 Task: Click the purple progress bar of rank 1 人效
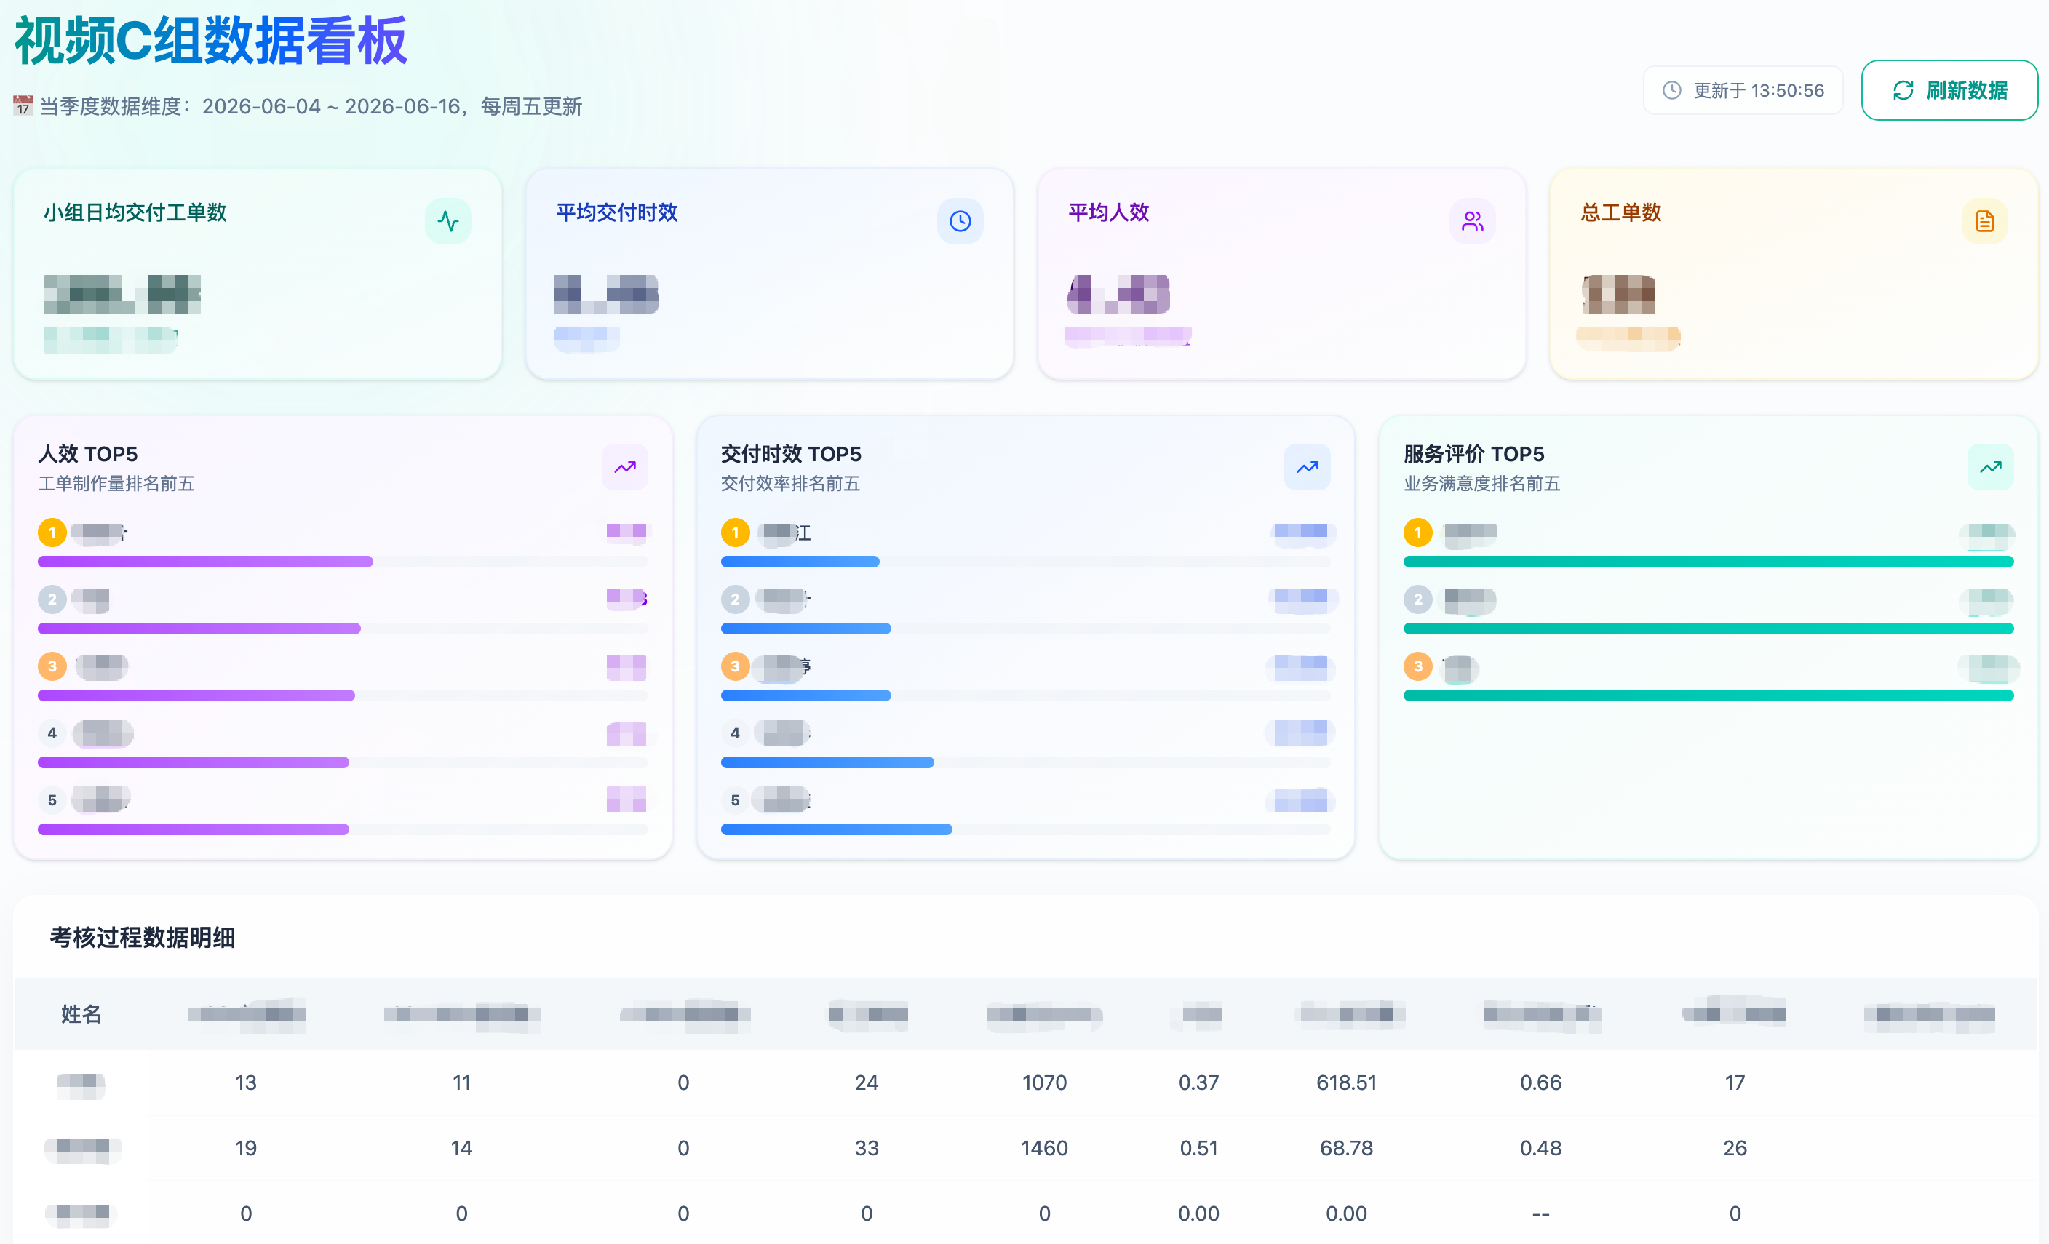coord(205,562)
